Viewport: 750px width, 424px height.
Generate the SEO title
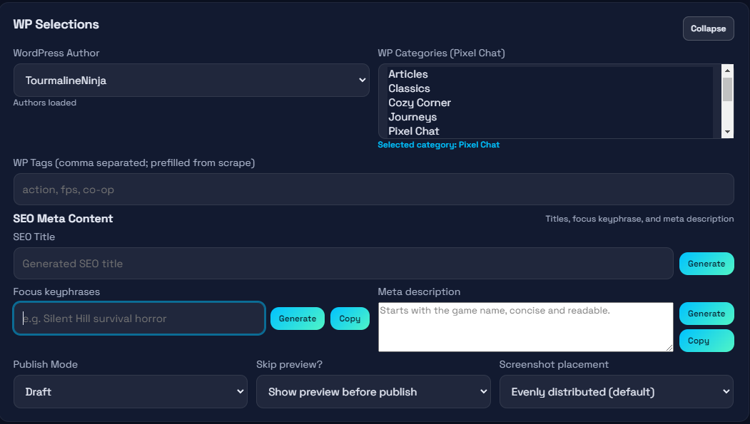point(706,264)
